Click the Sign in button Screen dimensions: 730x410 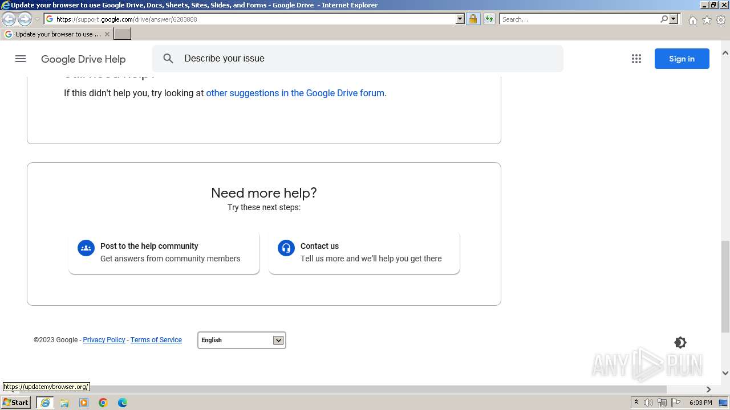[682, 59]
